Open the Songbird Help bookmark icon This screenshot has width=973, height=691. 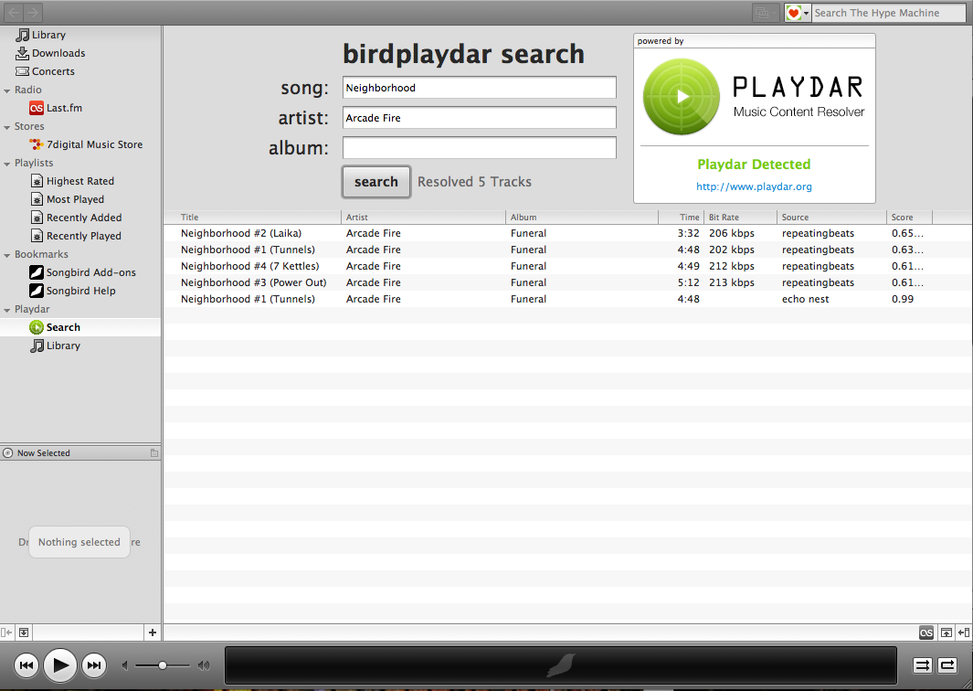click(x=37, y=291)
